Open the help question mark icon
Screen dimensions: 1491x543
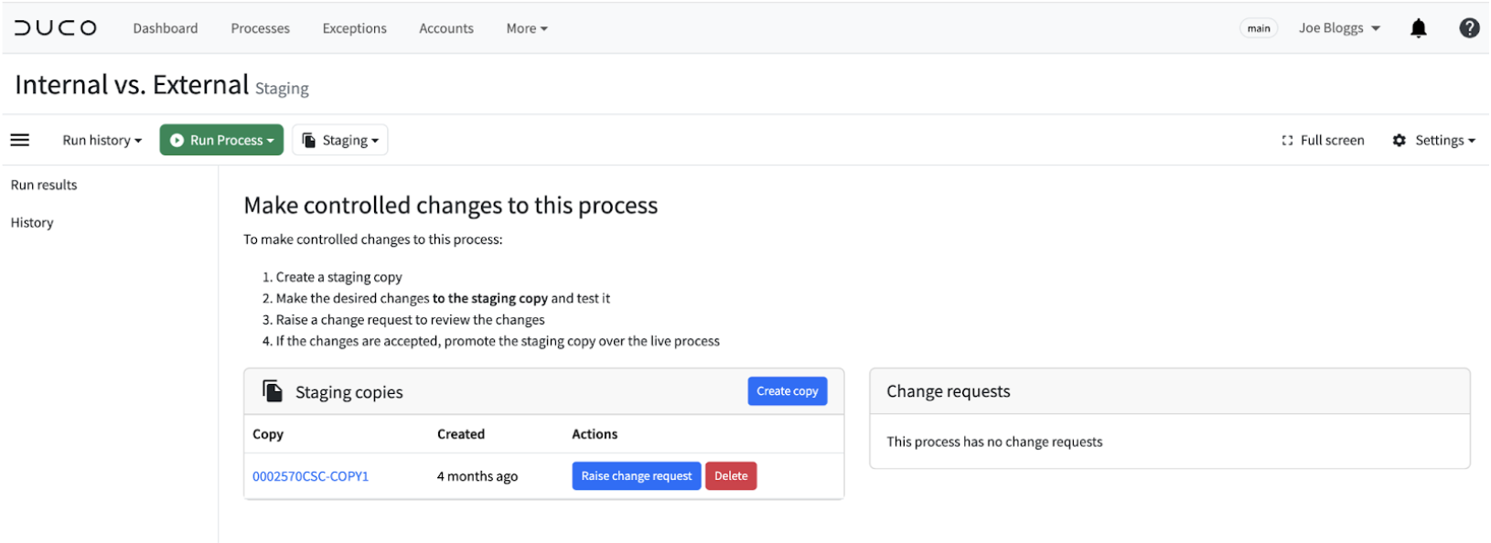(x=1469, y=28)
